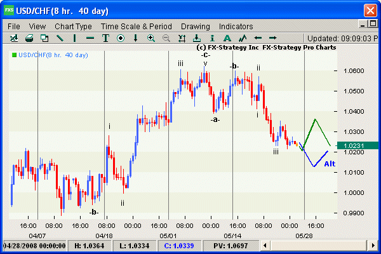Click the indicator line chart icon
Viewport: 381px width, 254px height.
[x=243, y=38]
